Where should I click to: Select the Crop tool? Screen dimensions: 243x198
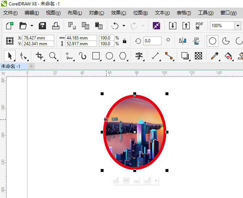coord(39,56)
